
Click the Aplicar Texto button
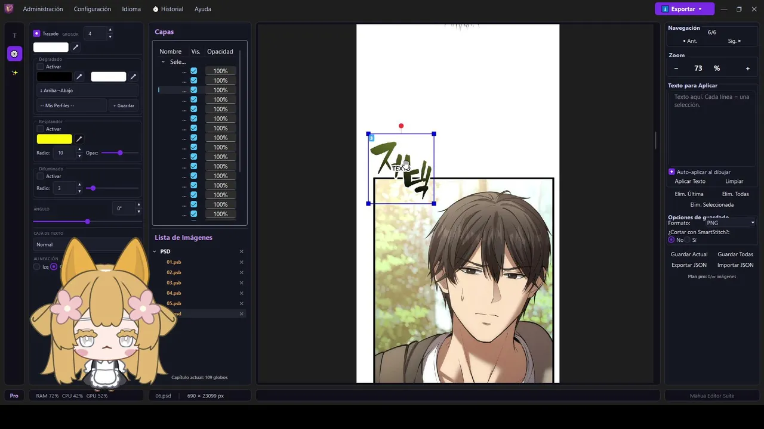[690, 181]
